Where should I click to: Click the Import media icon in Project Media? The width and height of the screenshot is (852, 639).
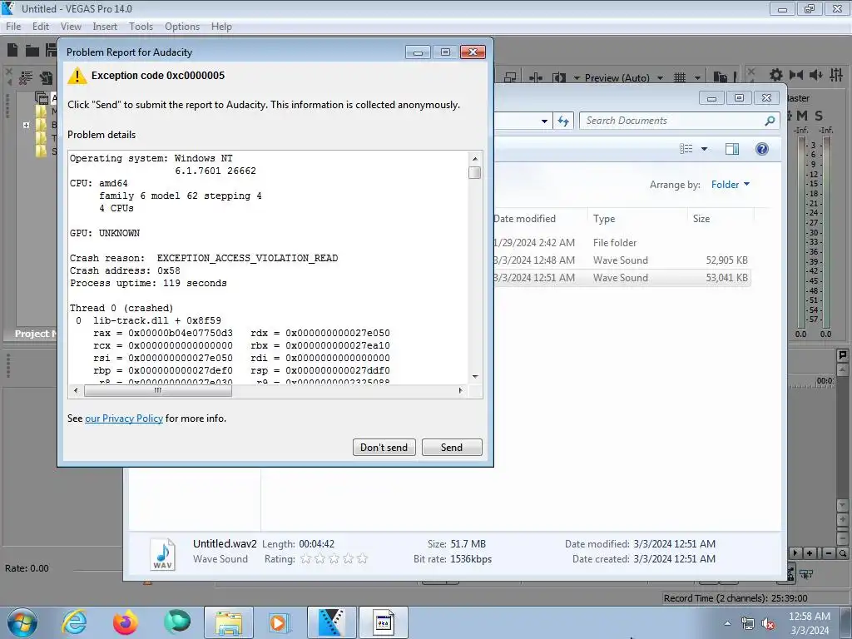[x=47, y=78]
